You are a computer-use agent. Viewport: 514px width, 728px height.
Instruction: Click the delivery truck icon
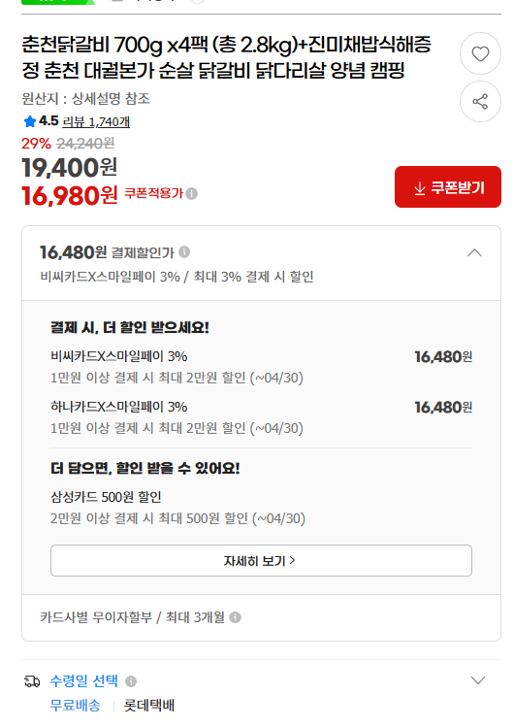[x=32, y=681]
